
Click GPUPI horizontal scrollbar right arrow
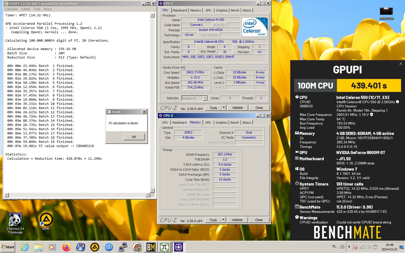pyautogui.click(x=148, y=195)
